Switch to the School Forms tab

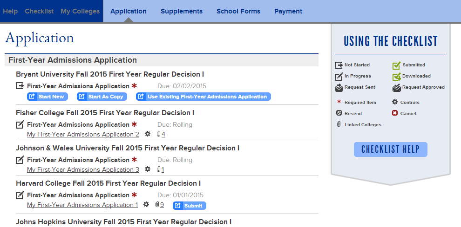pyautogui.click(x=238, y=11)
